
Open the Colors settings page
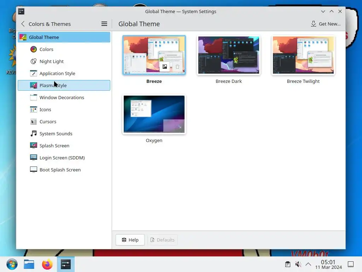64,49
